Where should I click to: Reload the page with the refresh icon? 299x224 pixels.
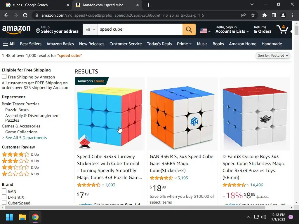(25, 15)
